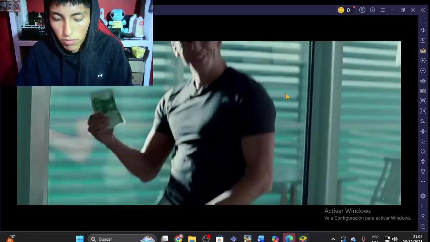430x242 pixels.
Task: Open Microsoft Word from taskbar
Action: [x=261, y=239]
